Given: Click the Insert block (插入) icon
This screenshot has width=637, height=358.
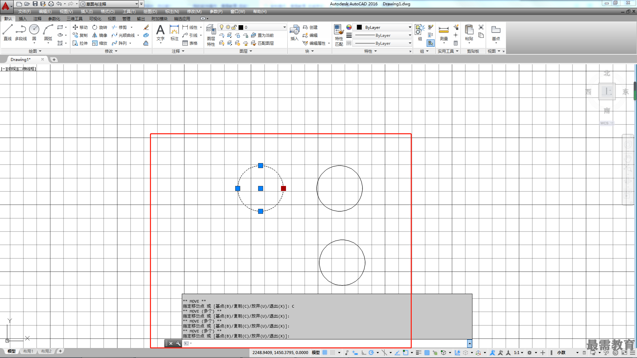Looking at the screenshot, I should pos(294,32).
